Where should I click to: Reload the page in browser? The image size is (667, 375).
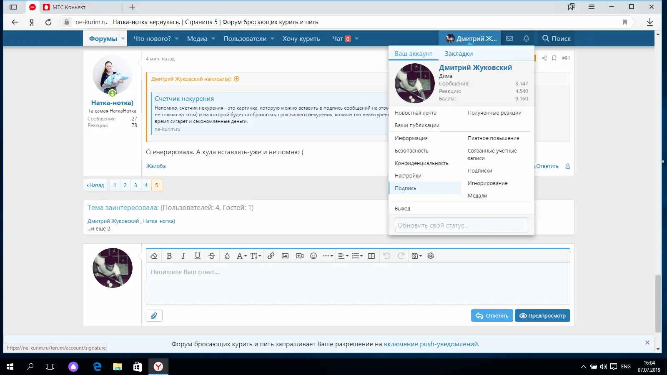(x=48, y=22)
